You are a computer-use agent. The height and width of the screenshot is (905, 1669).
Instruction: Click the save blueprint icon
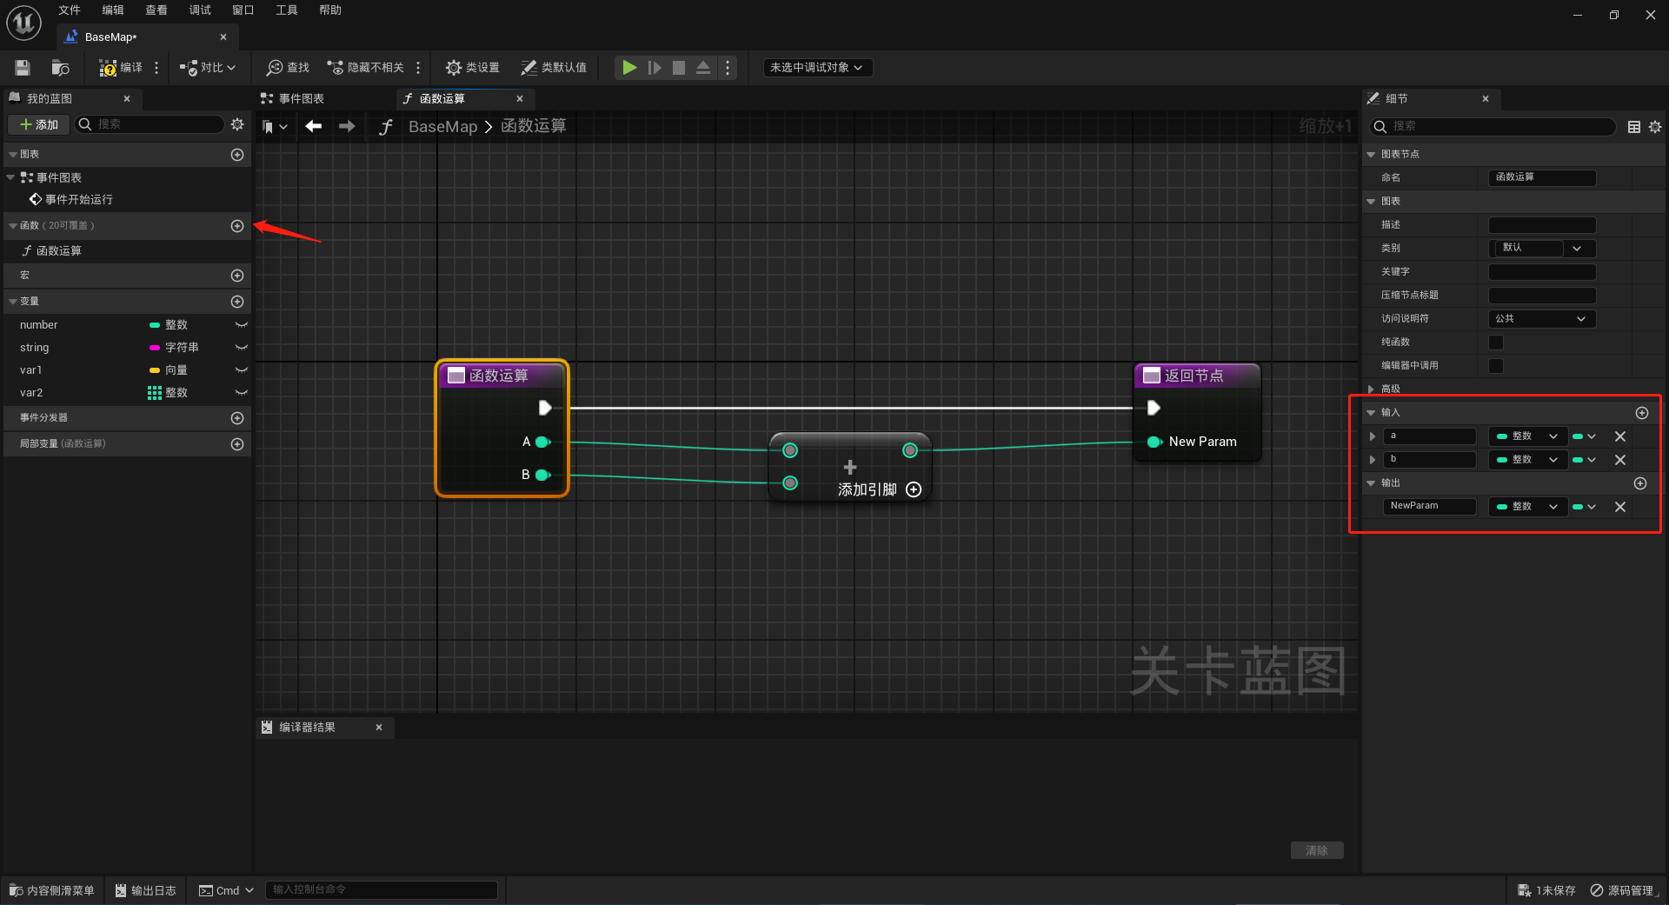[x=23, y=68]
